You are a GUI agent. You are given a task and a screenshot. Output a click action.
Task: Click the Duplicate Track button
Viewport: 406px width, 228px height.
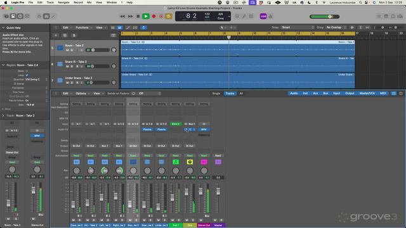tap(65, 35)
